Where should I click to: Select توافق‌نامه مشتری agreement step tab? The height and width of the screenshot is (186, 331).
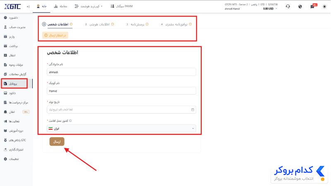[x=176, y=24]
